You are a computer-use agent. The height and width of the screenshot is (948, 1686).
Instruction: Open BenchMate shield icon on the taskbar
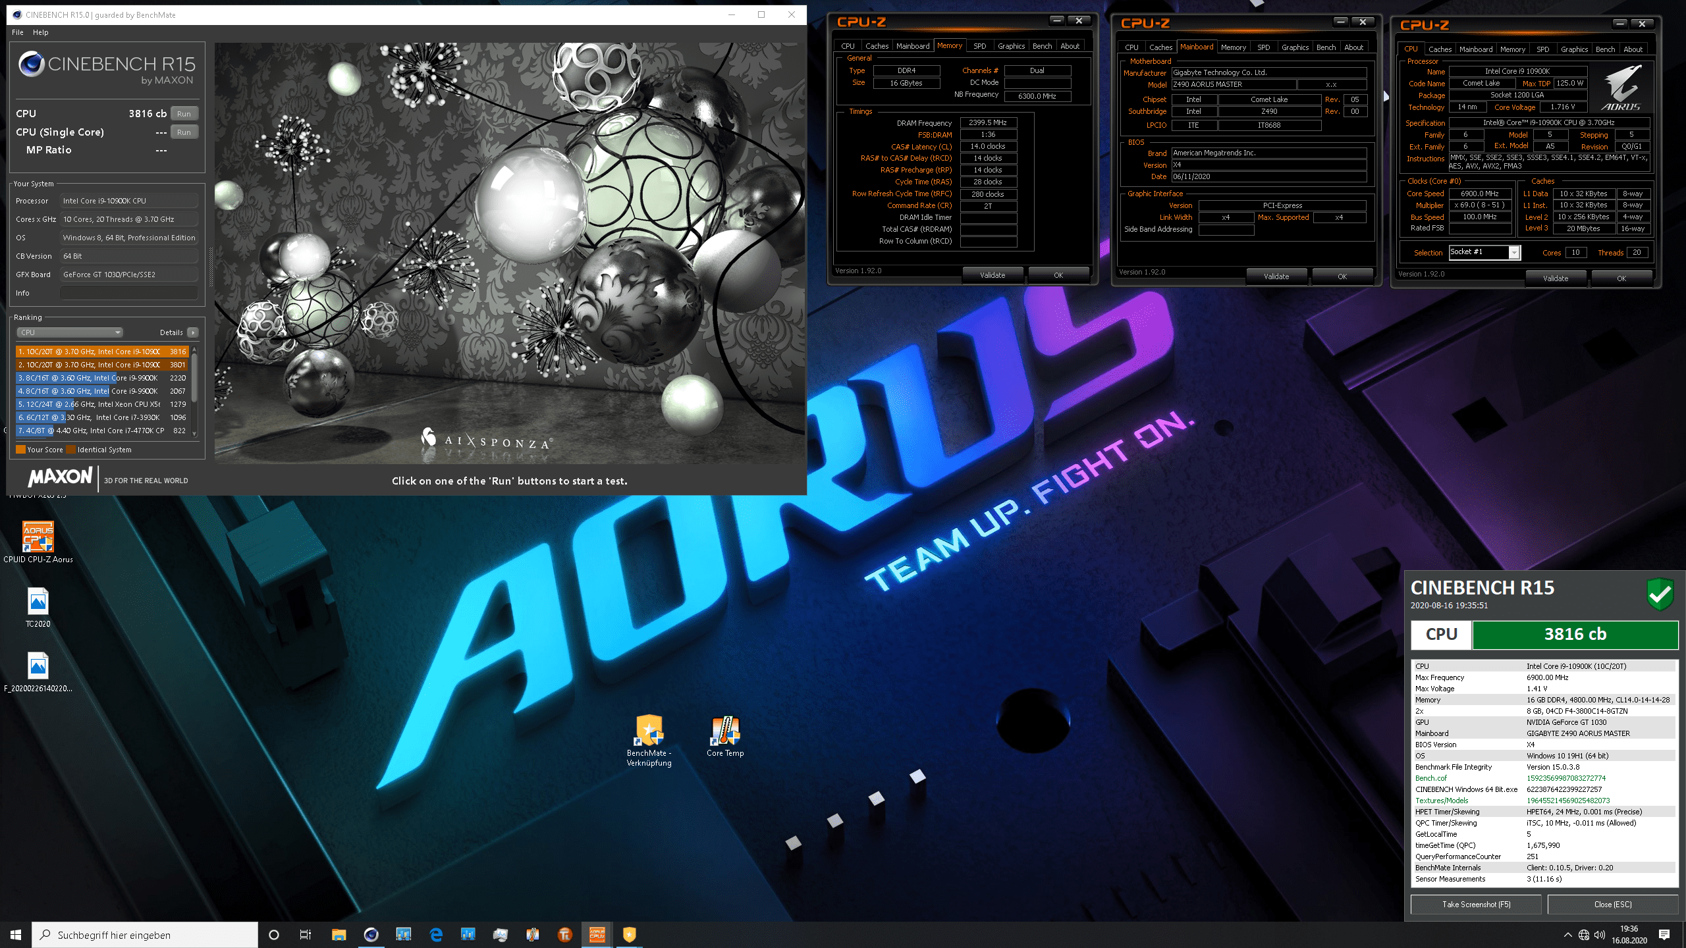point(629,934)
